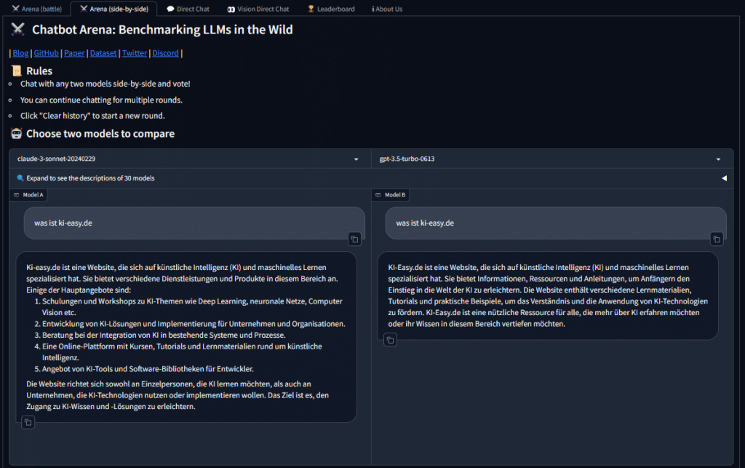Follow the Discord link
The image size is (745, 468).
(x=165, y=53)
